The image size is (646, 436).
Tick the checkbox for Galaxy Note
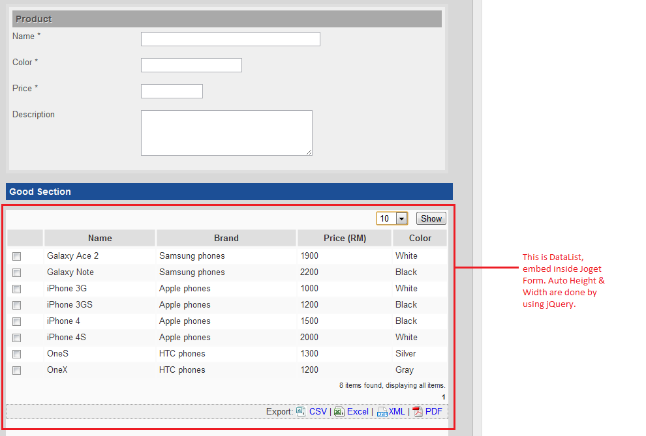[16, 272]
